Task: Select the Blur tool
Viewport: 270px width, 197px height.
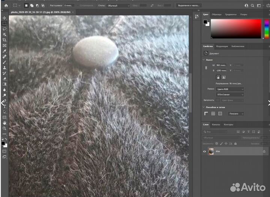Action: [x=4, y=90]
